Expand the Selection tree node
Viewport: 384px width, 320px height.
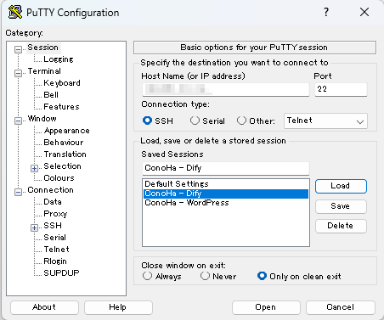click(34, 168)
